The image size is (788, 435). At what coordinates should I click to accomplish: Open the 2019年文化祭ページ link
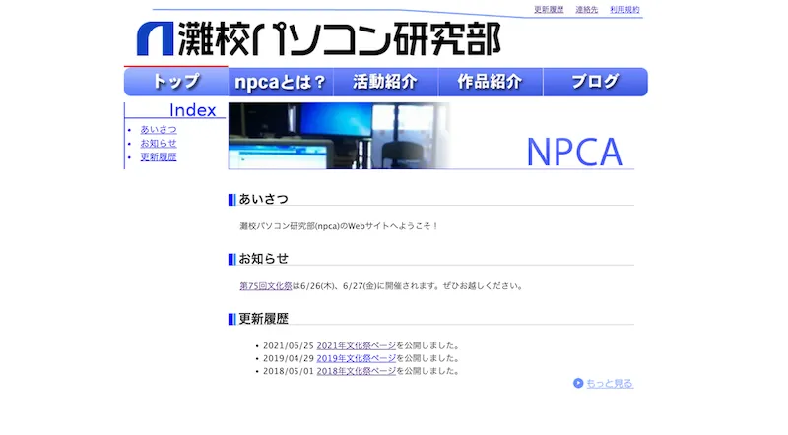pos(357,358)
